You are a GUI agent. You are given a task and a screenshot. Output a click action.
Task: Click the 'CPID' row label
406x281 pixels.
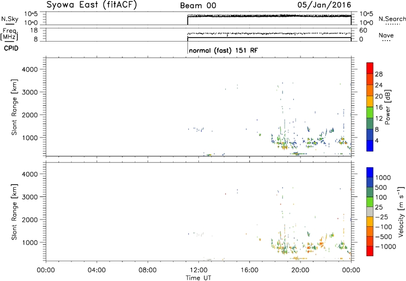point(11,48)
